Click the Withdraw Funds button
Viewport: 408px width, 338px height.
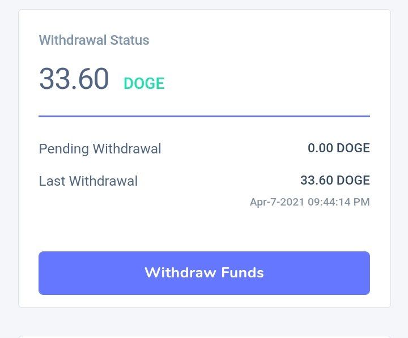click(204, 273)
